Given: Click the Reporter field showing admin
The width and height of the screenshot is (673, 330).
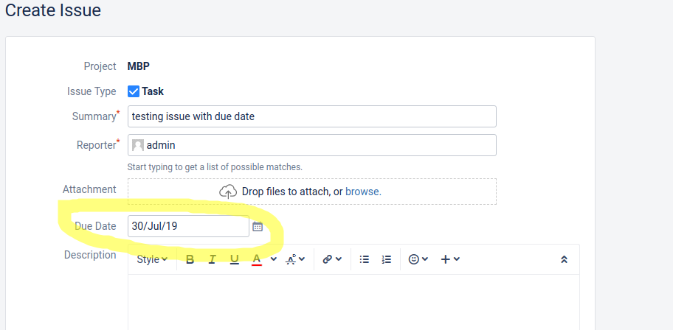Looking at the screenshot, I should click(x=312, y=145).
